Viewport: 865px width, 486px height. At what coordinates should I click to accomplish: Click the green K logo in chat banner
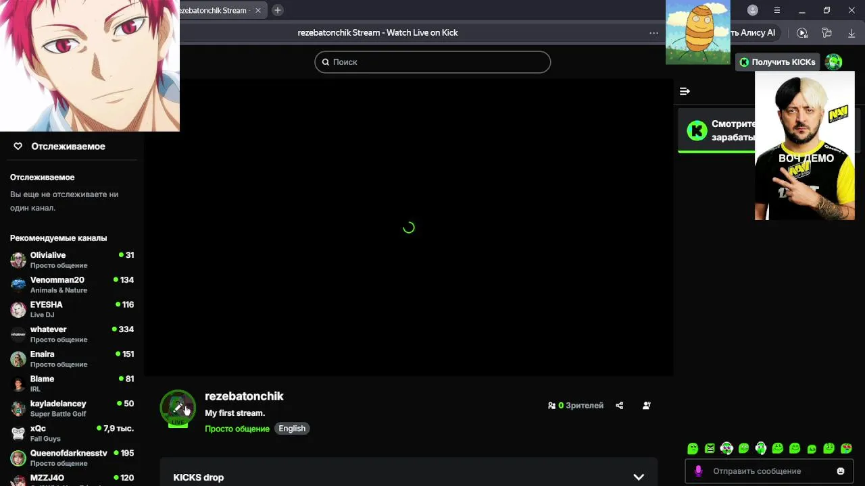(x=697, y=130)
